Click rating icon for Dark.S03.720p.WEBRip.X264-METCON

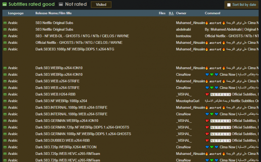[x=5, y=147]
